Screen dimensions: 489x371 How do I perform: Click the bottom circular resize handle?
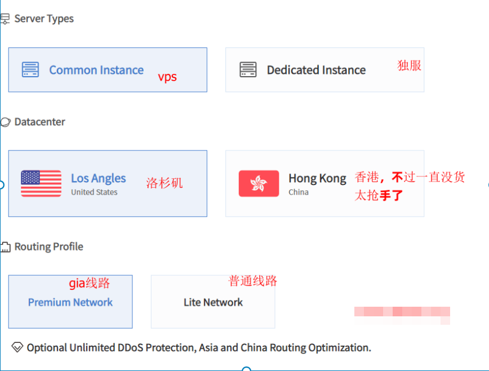[x=246, y=369]
